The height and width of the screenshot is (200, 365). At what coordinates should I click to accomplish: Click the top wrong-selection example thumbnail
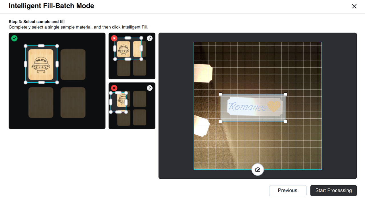coord(132,56)
